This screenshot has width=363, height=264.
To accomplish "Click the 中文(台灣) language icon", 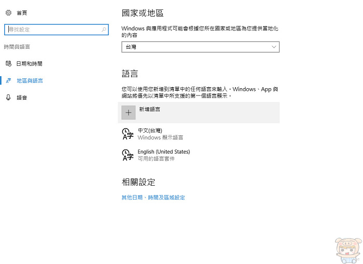I will click(128, 134).
